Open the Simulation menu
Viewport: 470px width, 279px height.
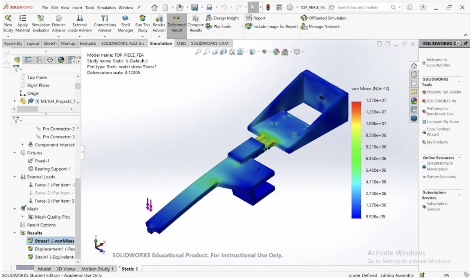pyautogui.click(x=106, y=7)
